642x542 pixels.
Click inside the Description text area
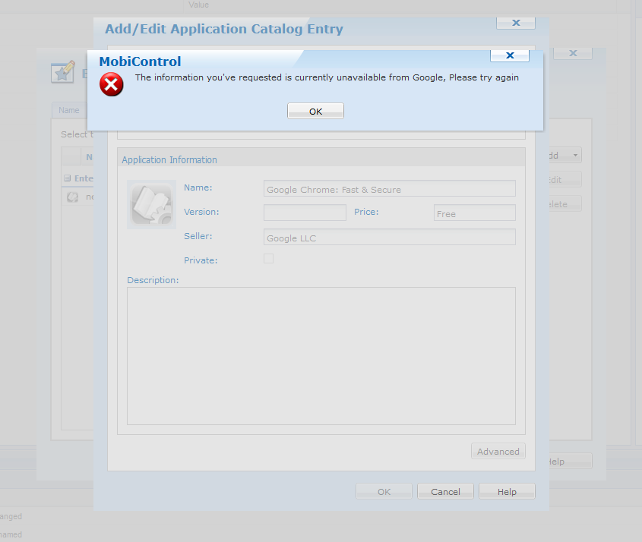coord(321,355)
